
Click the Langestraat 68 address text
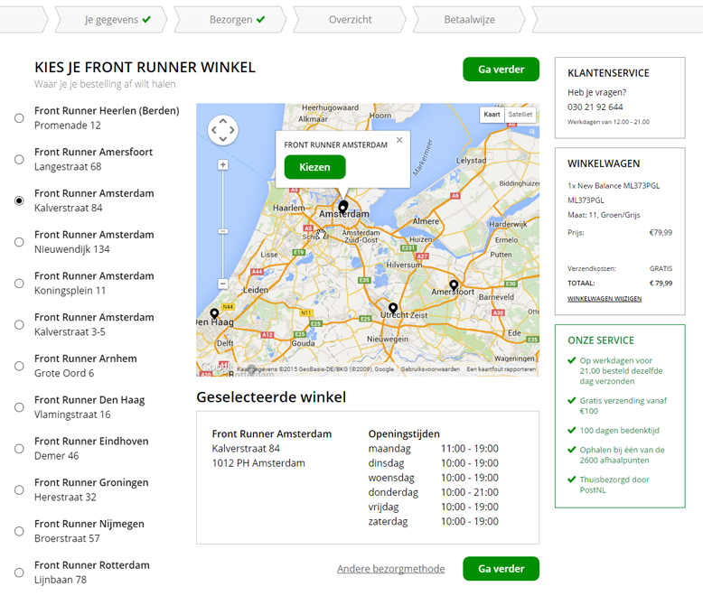pyautogui.click(x=68, y=167)
